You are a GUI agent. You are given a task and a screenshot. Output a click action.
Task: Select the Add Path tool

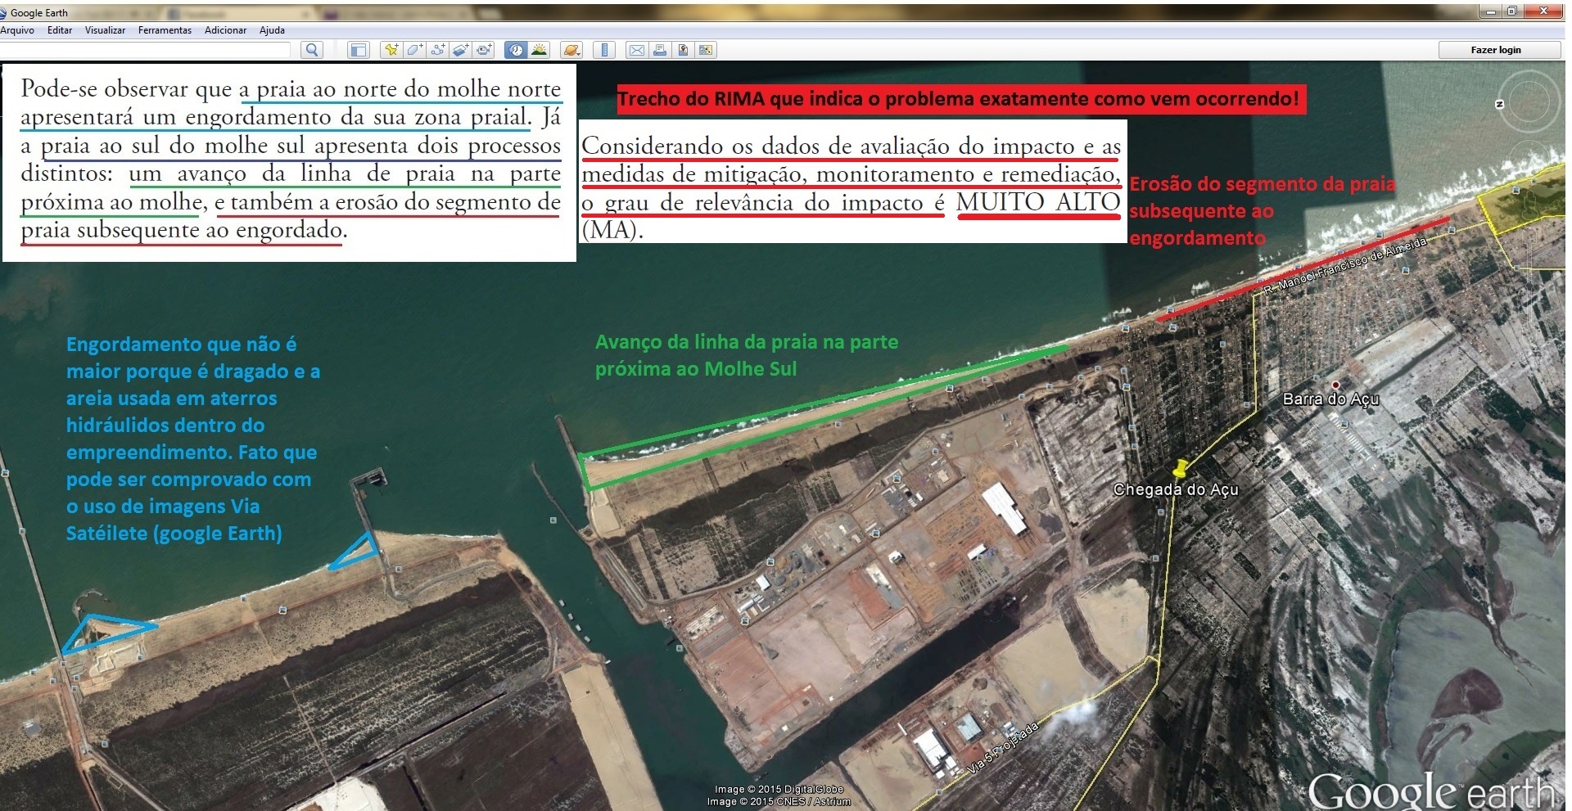pos(437,50)
